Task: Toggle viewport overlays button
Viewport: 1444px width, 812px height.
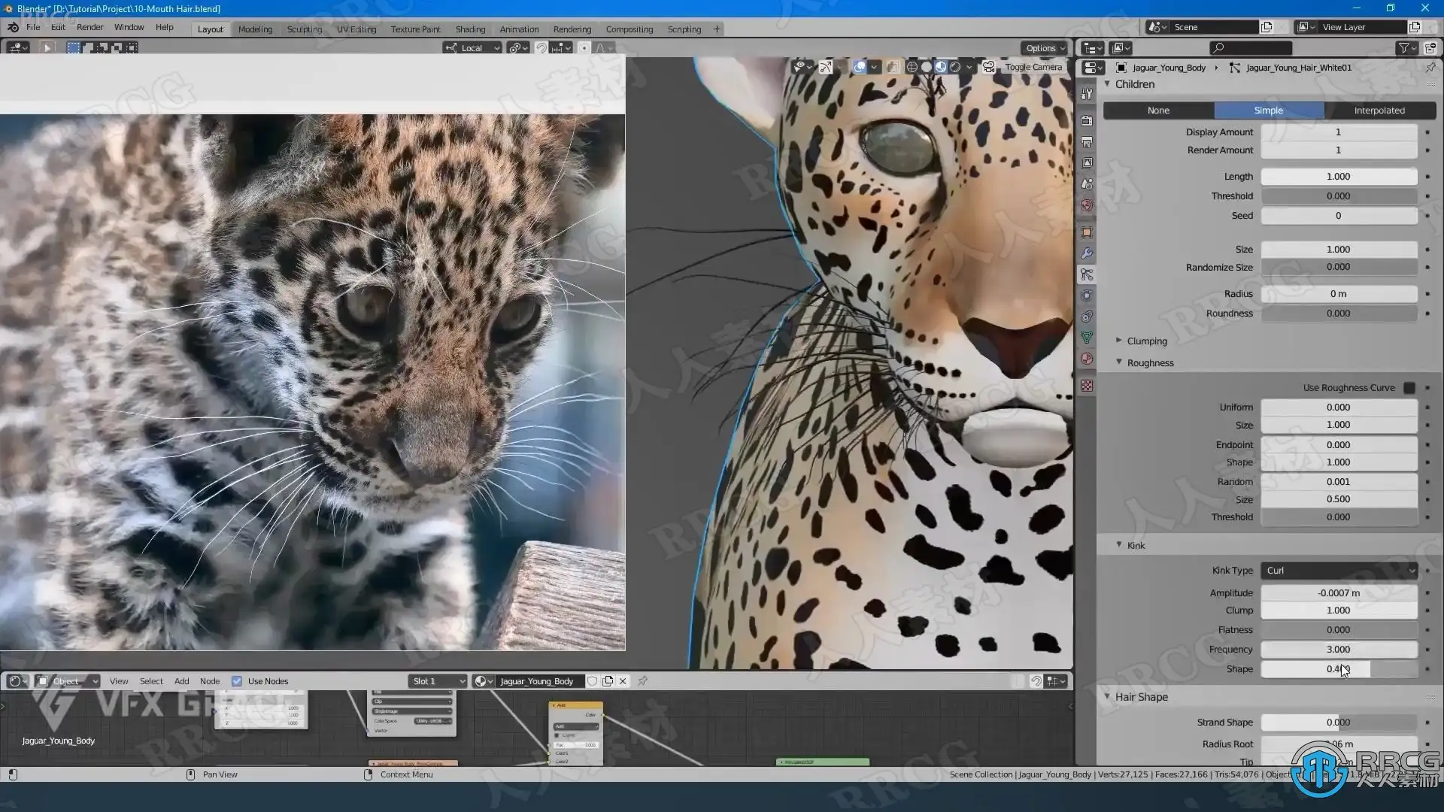Action: 860,67
